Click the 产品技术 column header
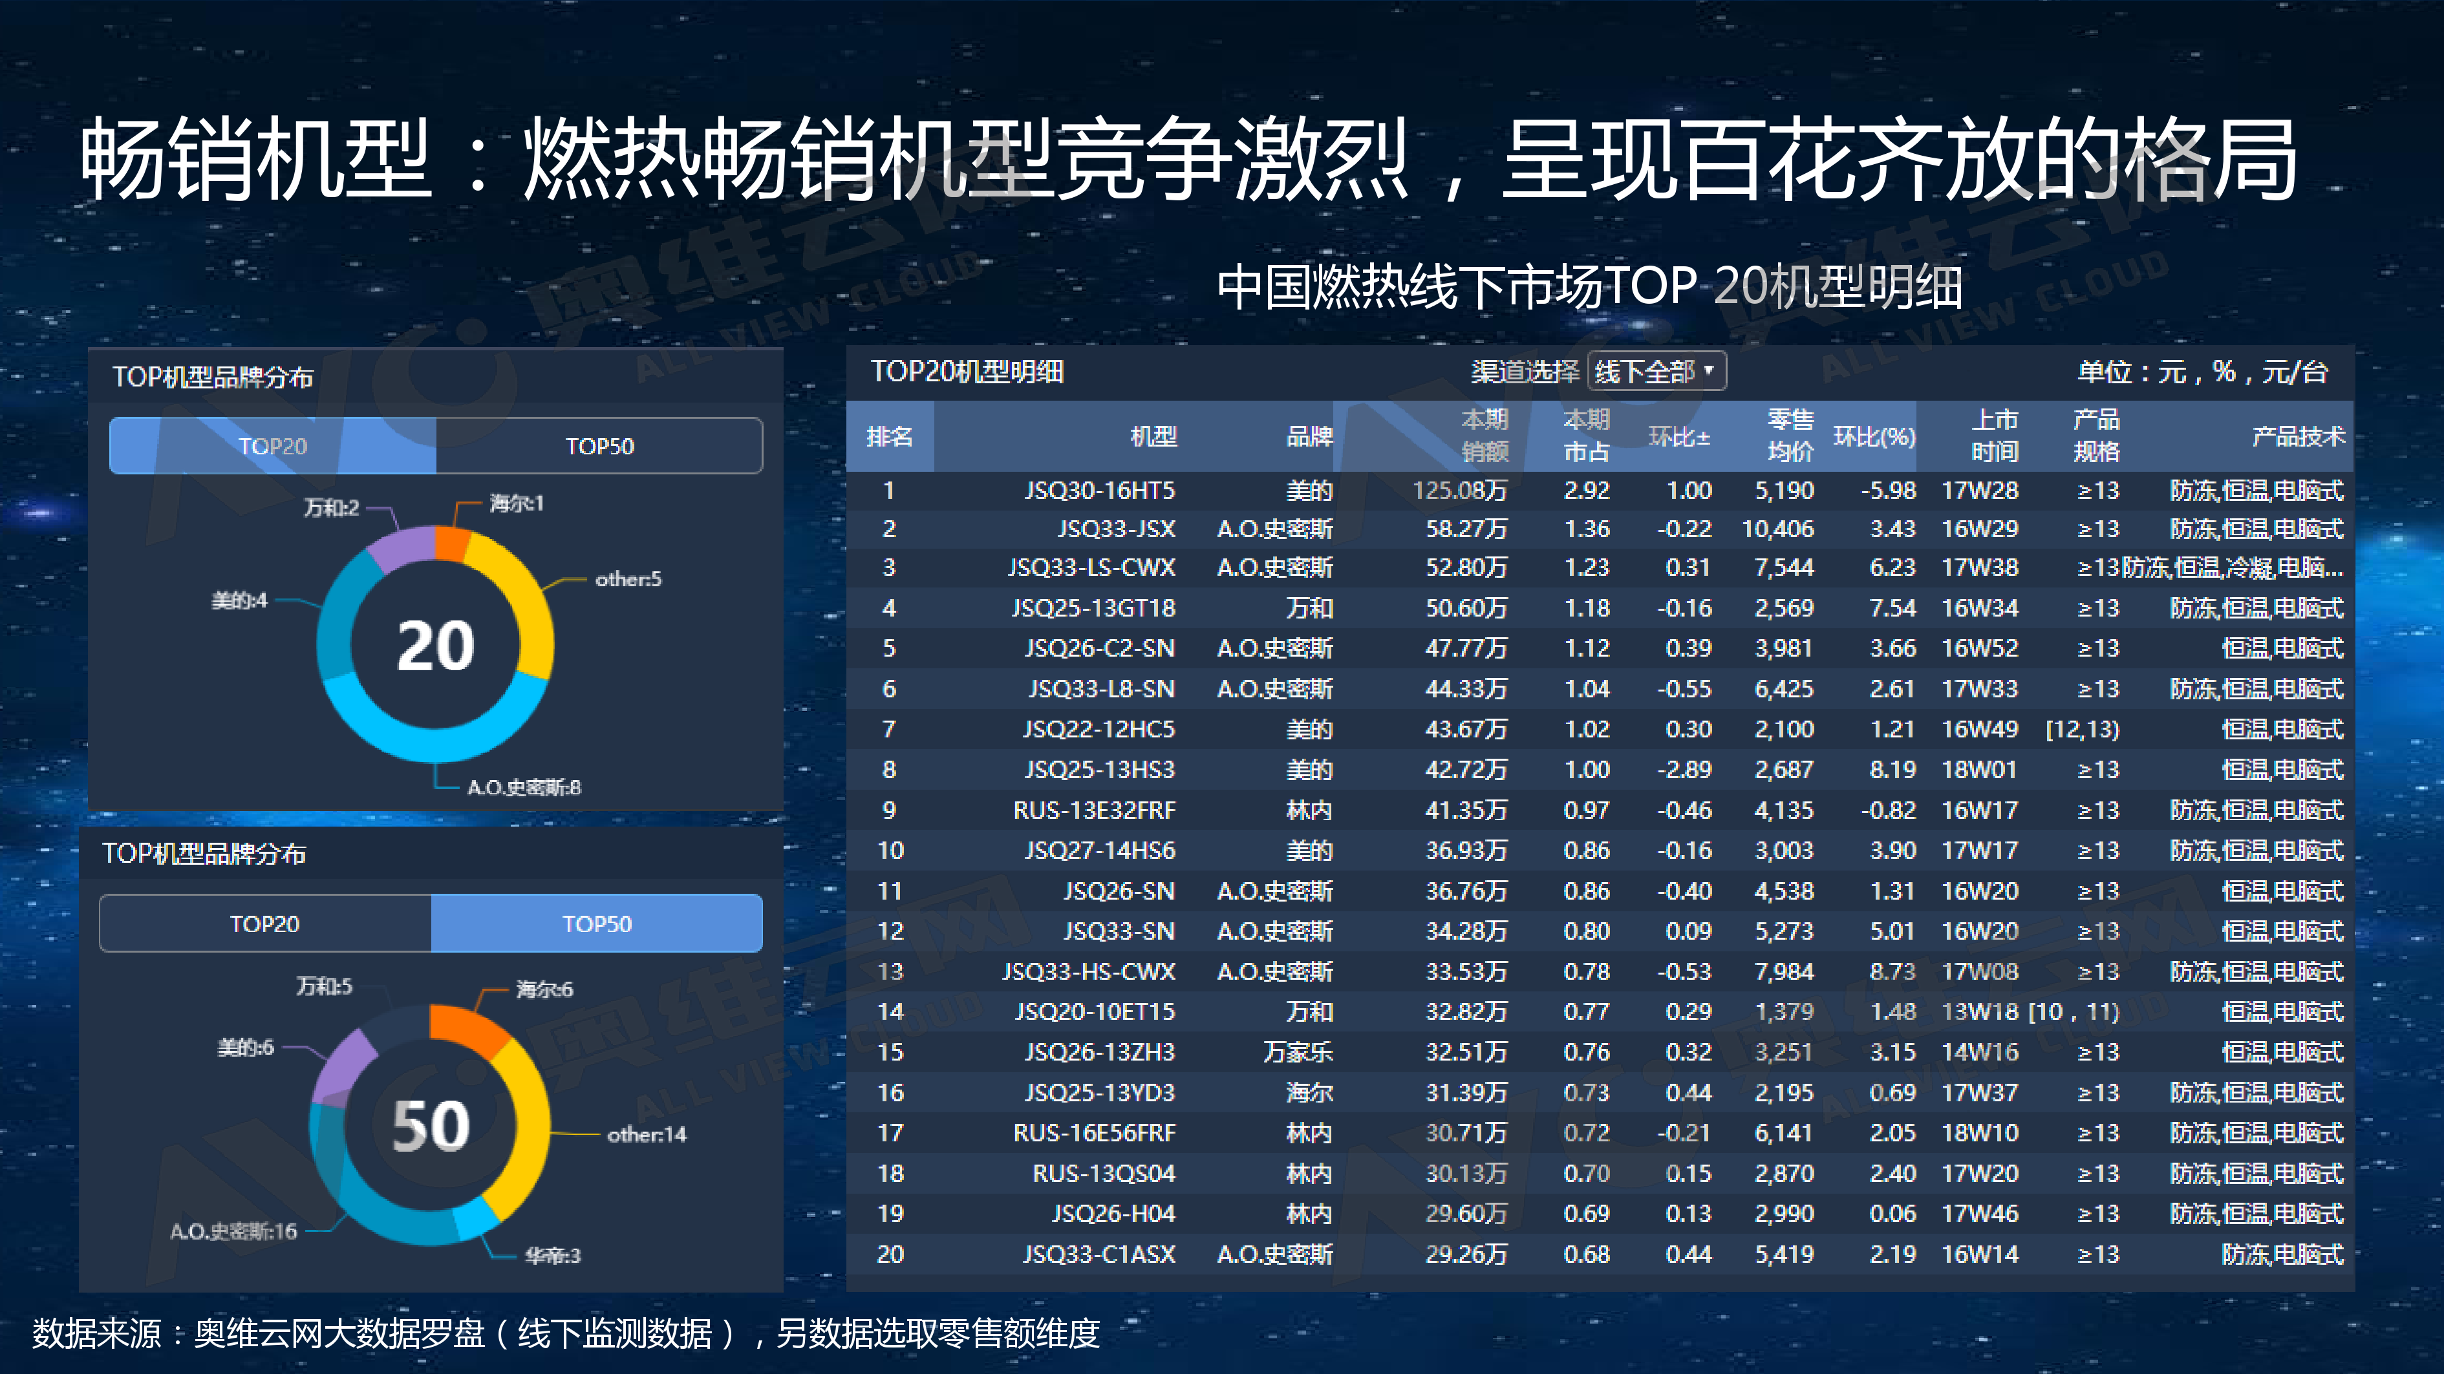 click(2297, 436)
